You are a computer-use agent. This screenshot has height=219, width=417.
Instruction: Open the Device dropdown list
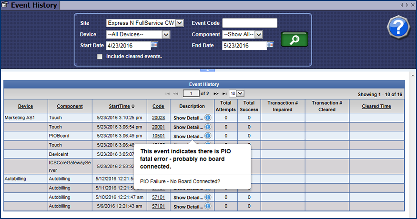(166, 34)
